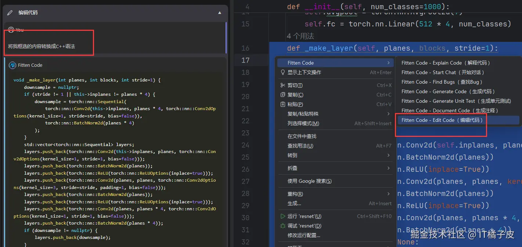The height and width of the screenshot is (247, 522).
Task: Open Fitten Code submenu in context menu
Action: pos(335,63)
